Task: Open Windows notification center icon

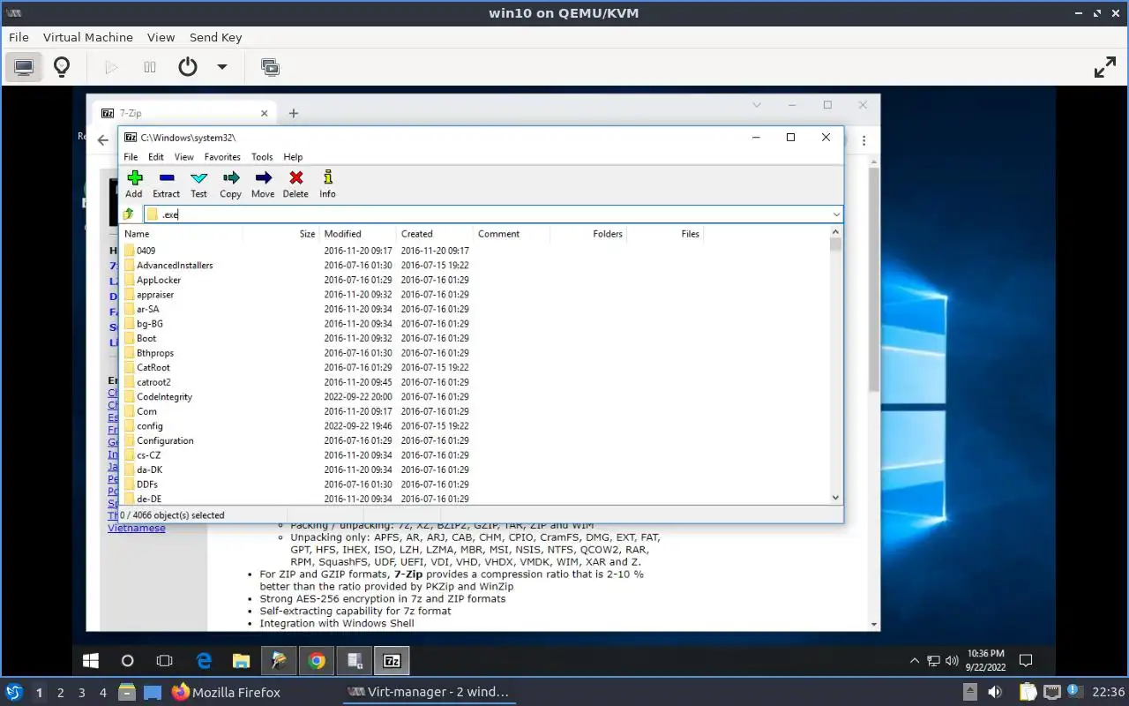Action: [x=1026, y=660]
